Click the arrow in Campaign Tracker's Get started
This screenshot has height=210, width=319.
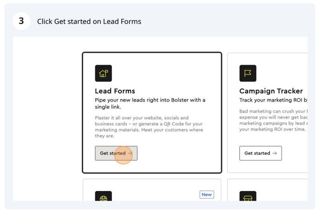tap(274, 153)
